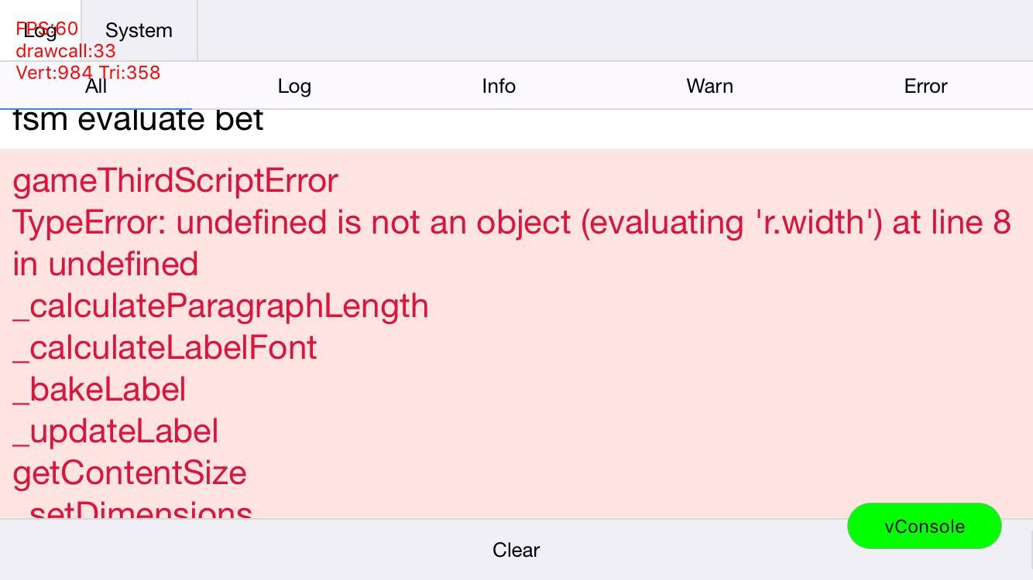Switch to the System tab
This screenshot has height=580, width=1033.
pos(139,31)
